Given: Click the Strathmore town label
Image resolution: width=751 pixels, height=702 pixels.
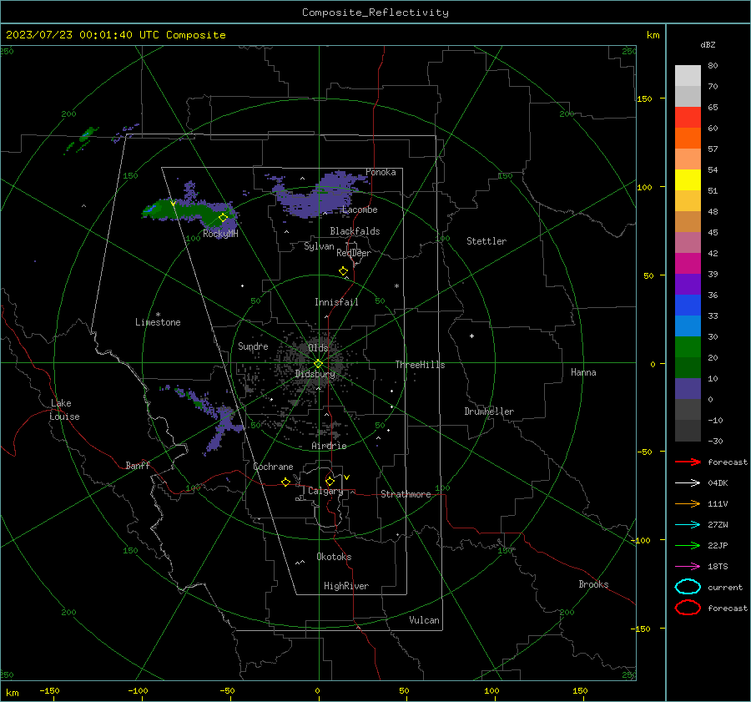Looking at the screenshot, I should click(406, 494).
